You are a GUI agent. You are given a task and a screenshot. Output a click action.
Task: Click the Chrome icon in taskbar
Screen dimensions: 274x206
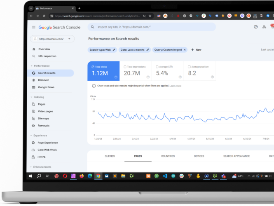pos(98,176)
